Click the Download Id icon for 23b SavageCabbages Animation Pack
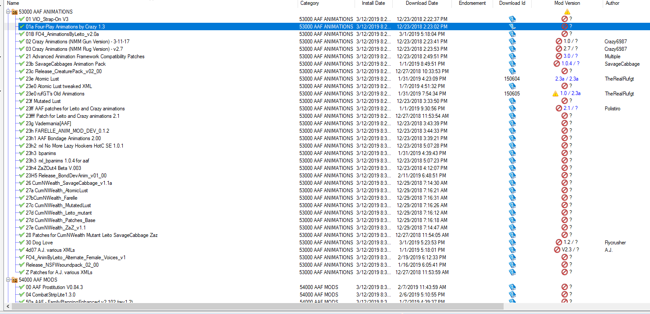The width and height of the screenshot is (650, 314). click(512, 64)
